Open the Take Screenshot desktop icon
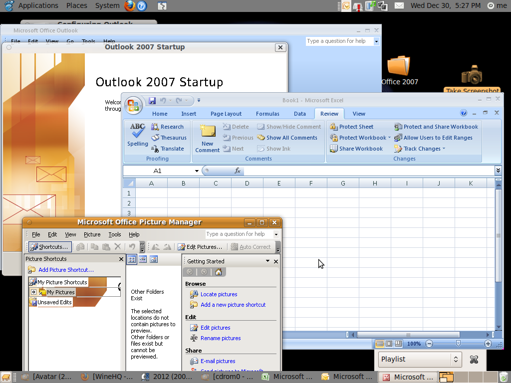Screen dimensions: 511x383 (x=472, y=79)
